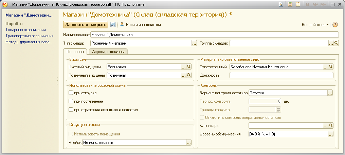Go to Транспортные ограничения link
345x155 pixels.
(x=30, y=36)
